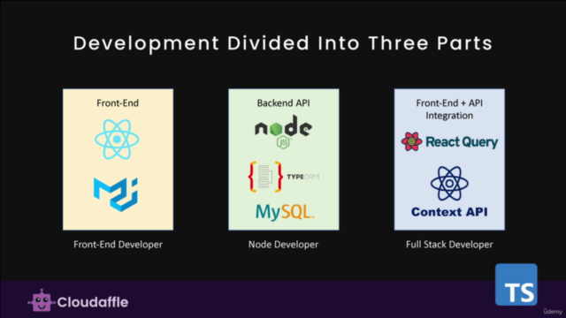The height and width of the screenshot is (318, 566).
Task: Click the slide title "Development Divided Into Three Parts"
Action: (x=283, y=43)
